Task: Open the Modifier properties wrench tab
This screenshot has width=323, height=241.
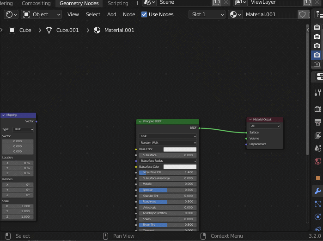Action: coord(317,191)
